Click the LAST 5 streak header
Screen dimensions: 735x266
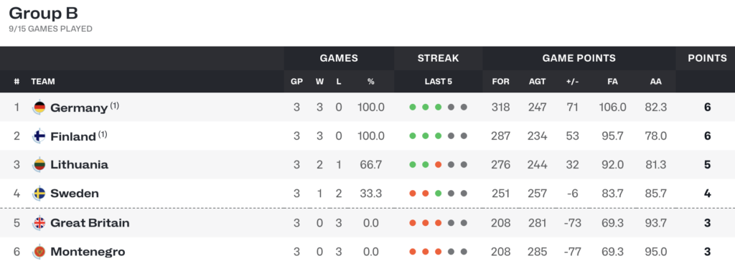(439, 82)
